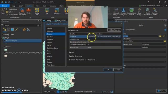Screen dimensions: 168x94
Task: Select List By Selection icon
Action: click(x=13, y=30)
